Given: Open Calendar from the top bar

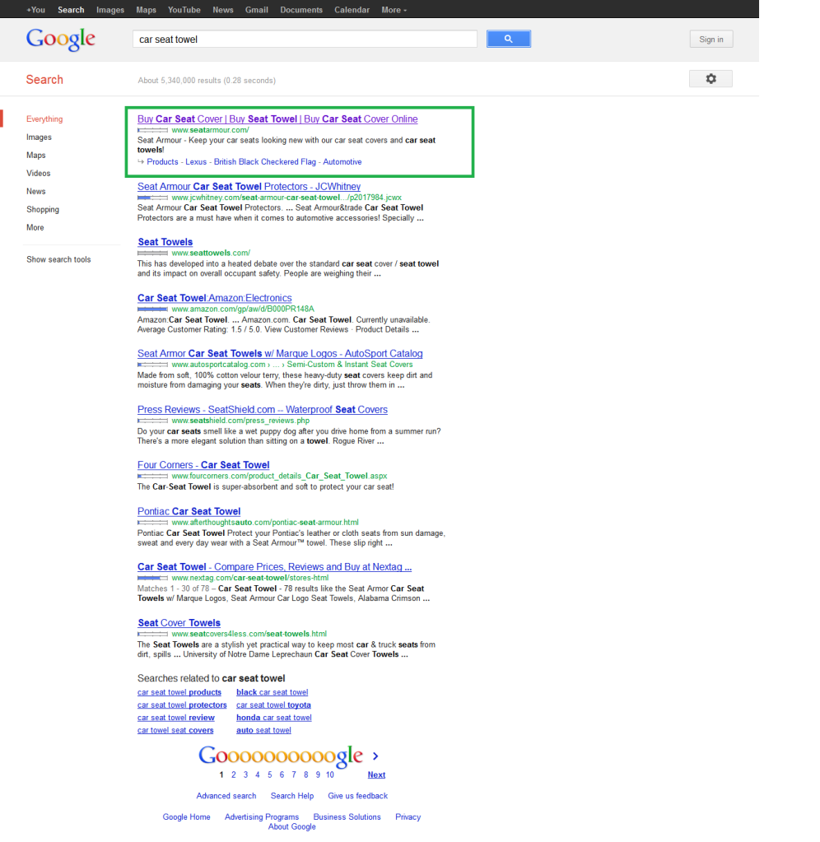Looking at the screenshot, I should tap(352, 10).
